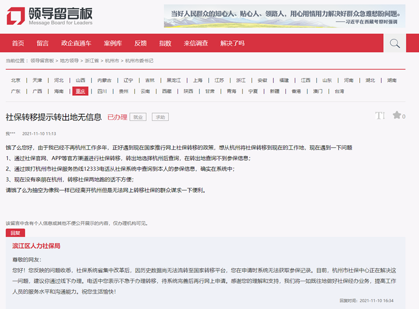Screen dimensions: 419x309
Task: Select the highlighted 重庆 province tab
Action: 80,91
